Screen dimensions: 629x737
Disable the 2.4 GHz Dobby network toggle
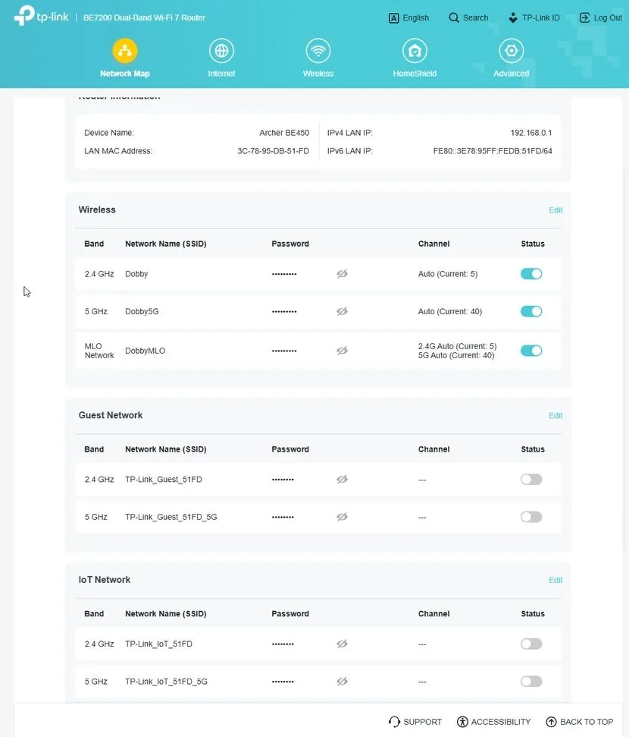(531, 274)
